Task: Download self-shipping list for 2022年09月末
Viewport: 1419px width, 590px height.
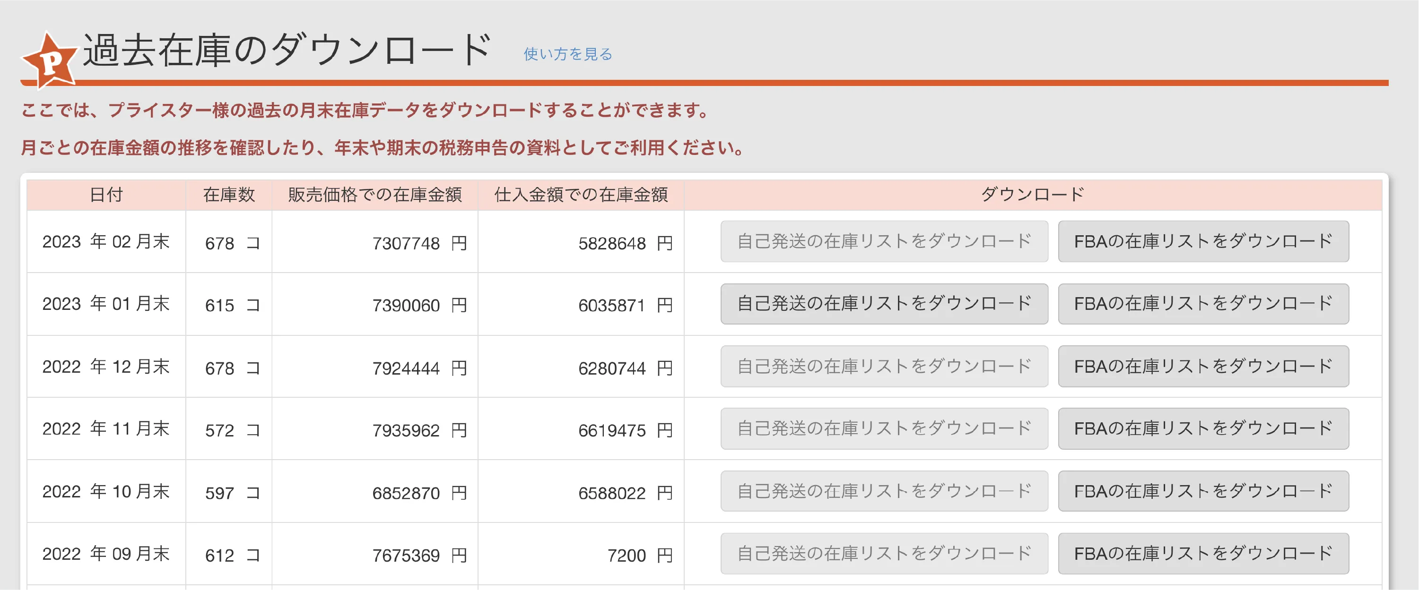Action: [884, 554]
